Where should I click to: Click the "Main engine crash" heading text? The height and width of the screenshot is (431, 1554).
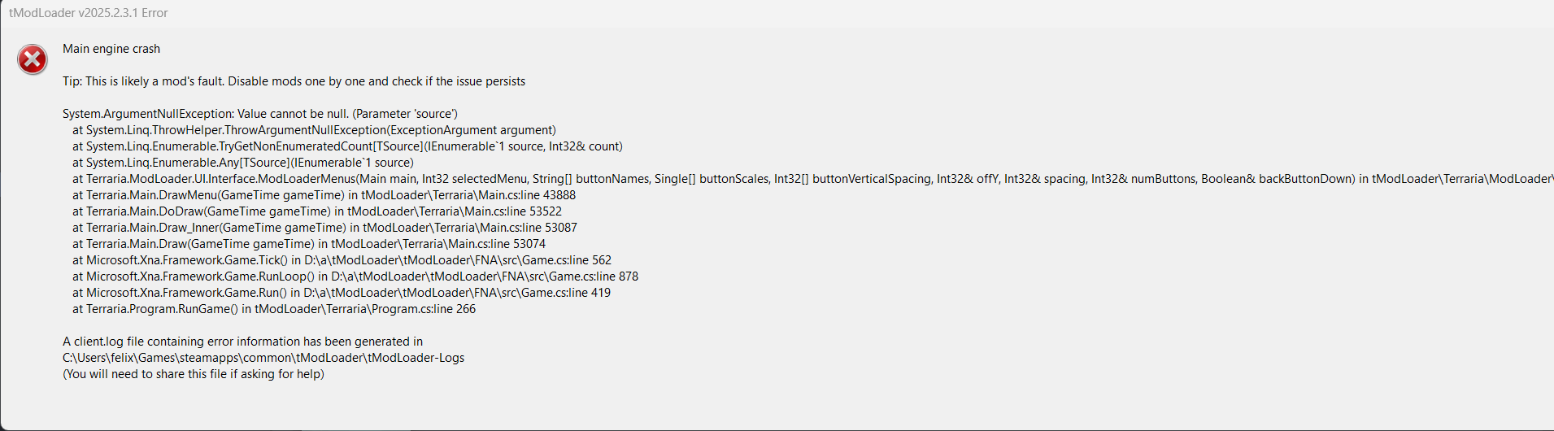(111, 49)
